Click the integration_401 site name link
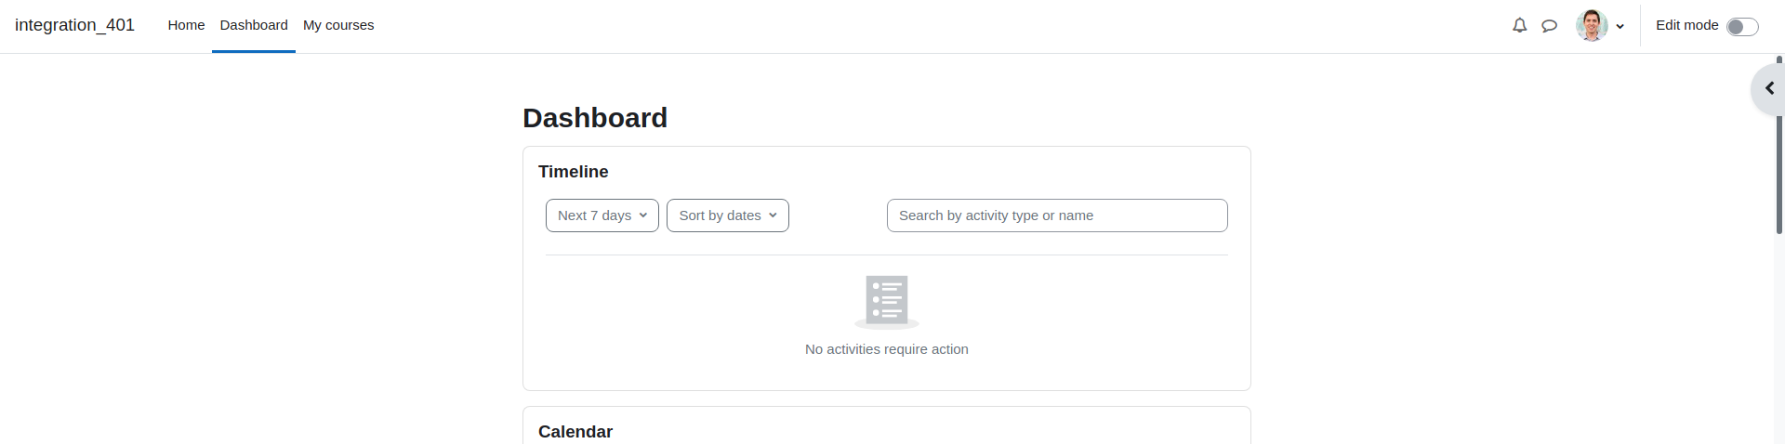 coord(74,25)
